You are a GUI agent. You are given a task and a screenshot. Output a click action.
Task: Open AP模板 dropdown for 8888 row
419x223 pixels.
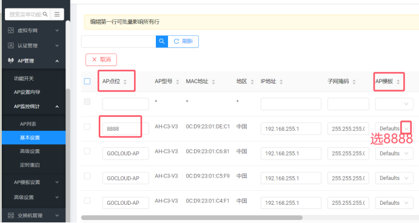click(406, 128)
